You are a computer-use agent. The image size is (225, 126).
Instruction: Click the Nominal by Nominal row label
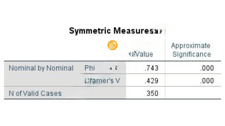pos(41,68)
